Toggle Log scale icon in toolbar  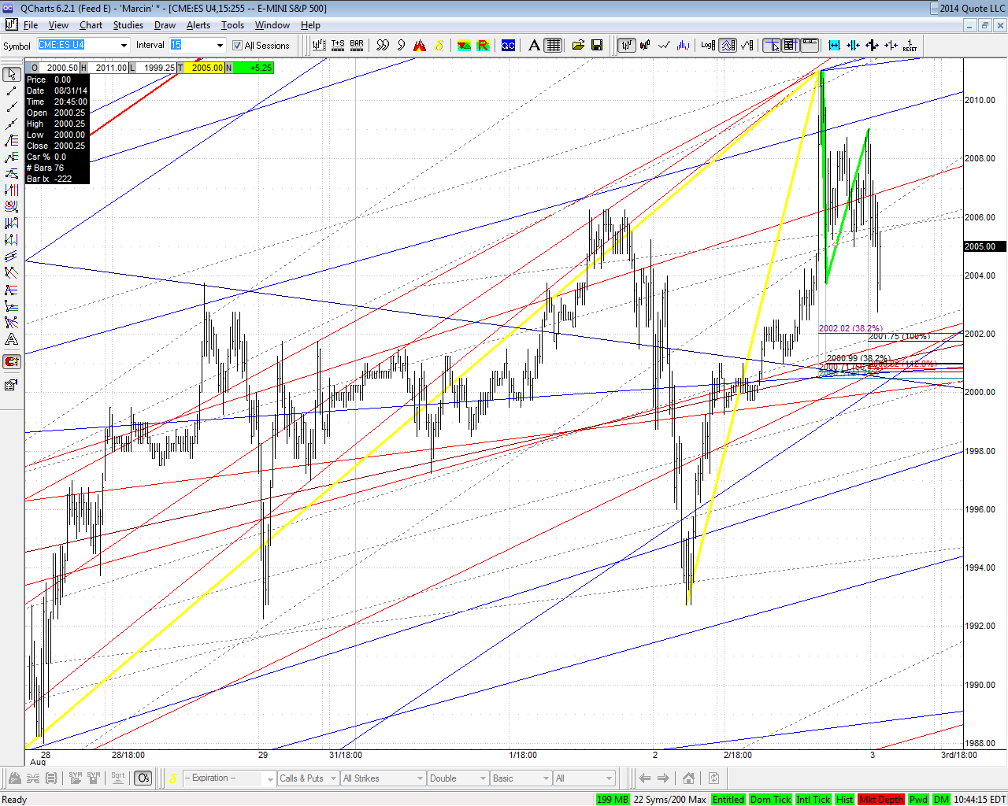click(x=708, y=46)
